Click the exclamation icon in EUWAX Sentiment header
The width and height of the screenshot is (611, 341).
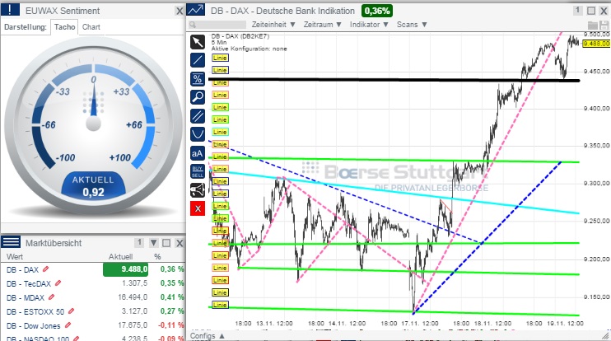[10, 10]
